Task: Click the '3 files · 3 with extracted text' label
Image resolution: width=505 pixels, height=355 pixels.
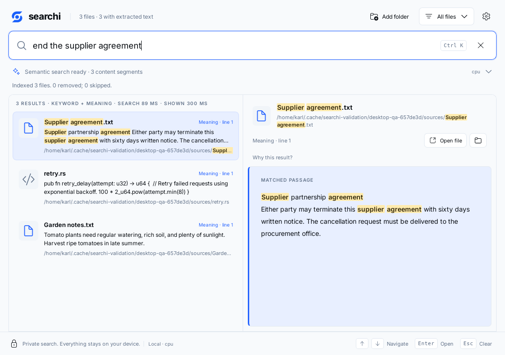Action: pos(116,17)
